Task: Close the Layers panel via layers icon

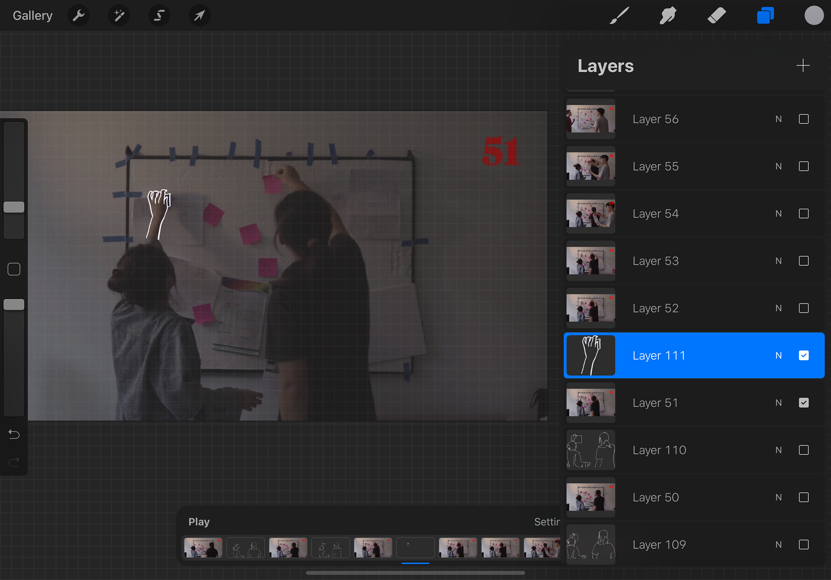Action: click(x=765, y=16)
